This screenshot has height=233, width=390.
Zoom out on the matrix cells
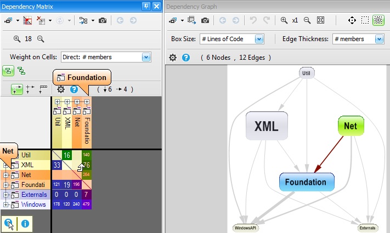tap(40, 39)
